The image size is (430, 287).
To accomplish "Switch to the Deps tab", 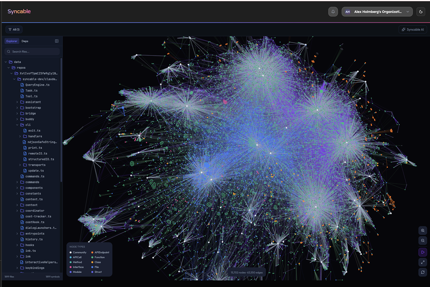I will click(25, 41).
